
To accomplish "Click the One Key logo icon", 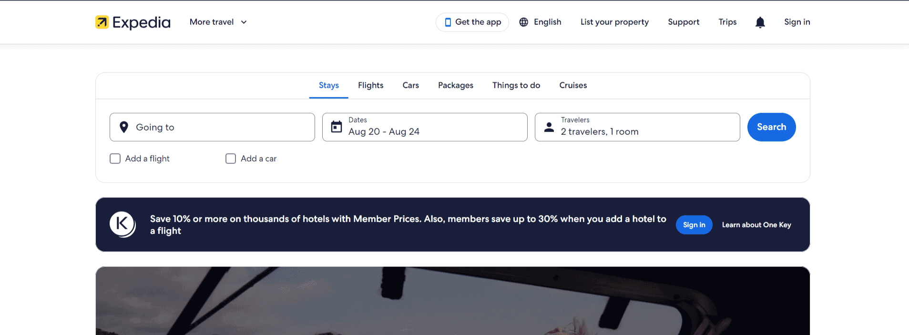I will [122, 224].
